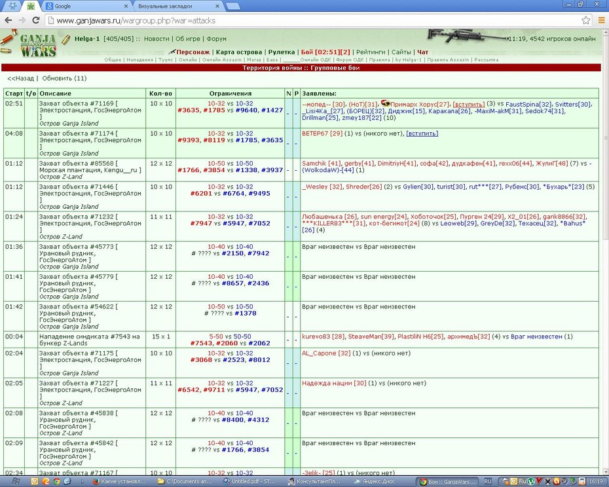Image resolution: width=609 pixels, height=487 pixels.
Task: Open the Рассылка sub-menu link
Action: click(x=487, y=60)
